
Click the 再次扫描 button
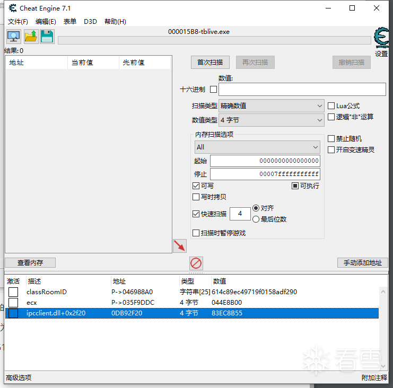(x=255, y=62)
